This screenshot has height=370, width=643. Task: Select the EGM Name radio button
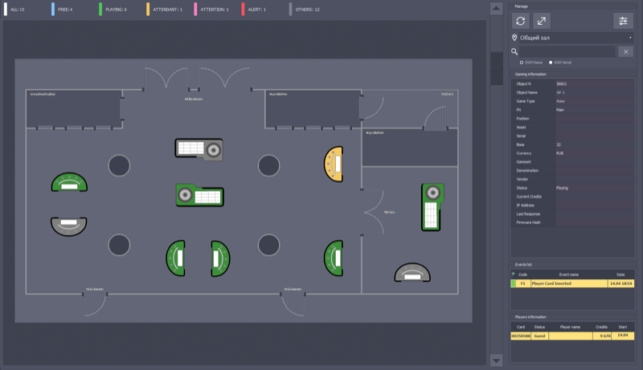coord(522,63)
